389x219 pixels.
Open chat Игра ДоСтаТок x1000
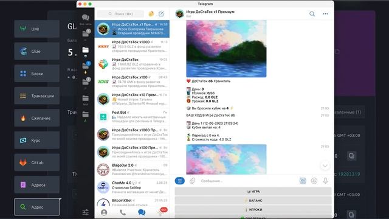(132, 46)
